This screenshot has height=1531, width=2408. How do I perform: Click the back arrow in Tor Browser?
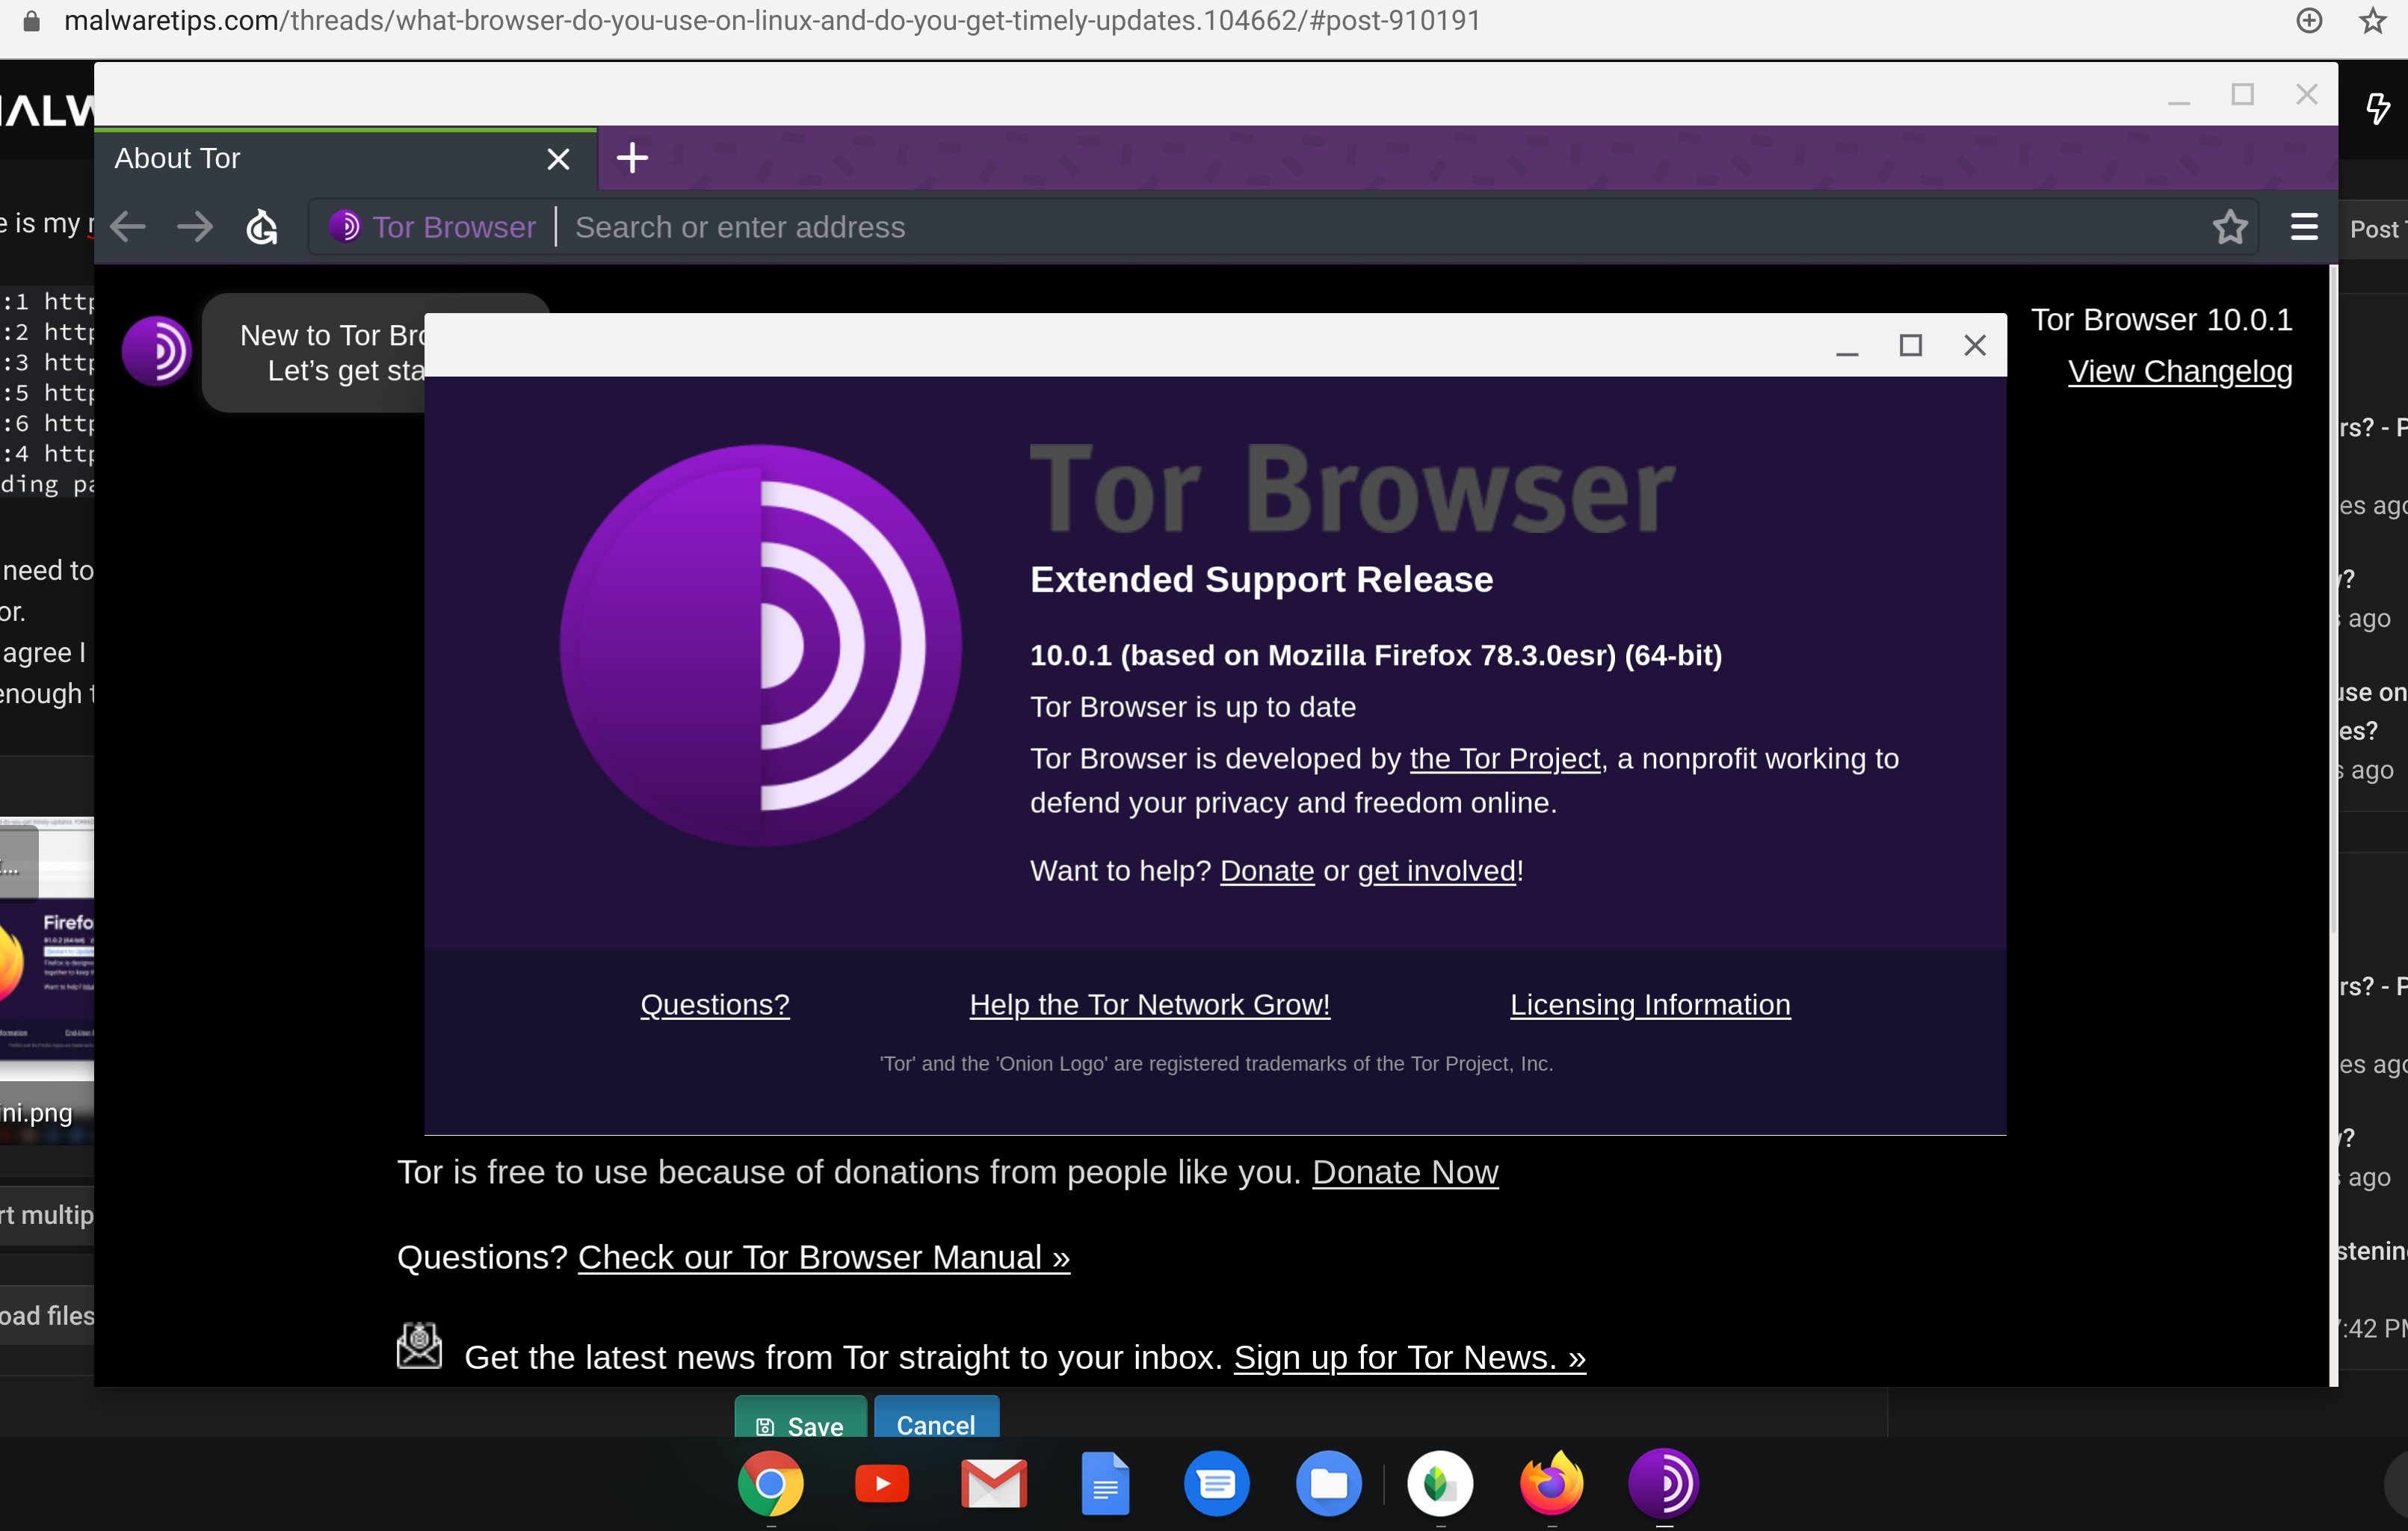click(x=128, y=227)
